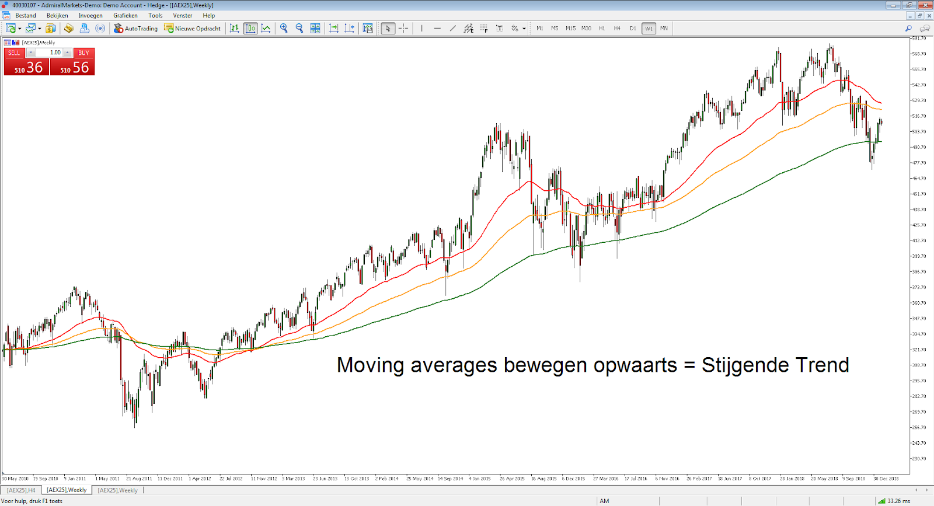Open the Toolbox terminal icon
Screen dimensions: 934x506
(85, 28)
